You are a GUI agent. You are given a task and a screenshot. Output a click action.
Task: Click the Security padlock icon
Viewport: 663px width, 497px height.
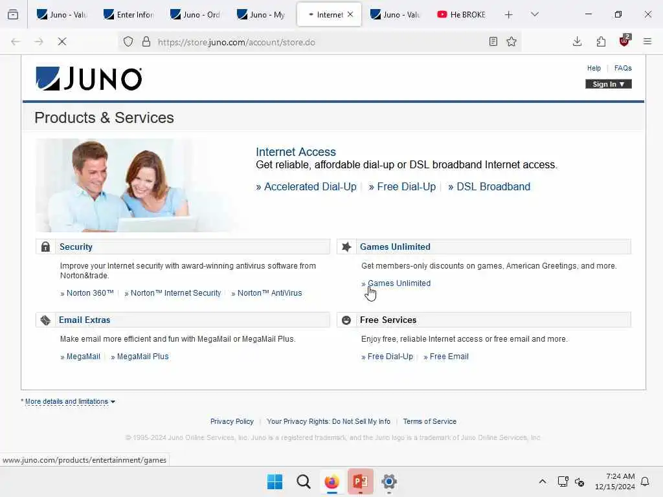coord(46,247)
